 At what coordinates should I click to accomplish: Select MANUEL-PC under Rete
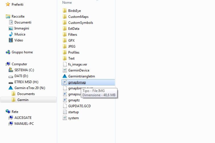click(24, 124)
